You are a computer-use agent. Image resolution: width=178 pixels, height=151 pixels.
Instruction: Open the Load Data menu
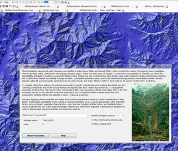[111, 10]
